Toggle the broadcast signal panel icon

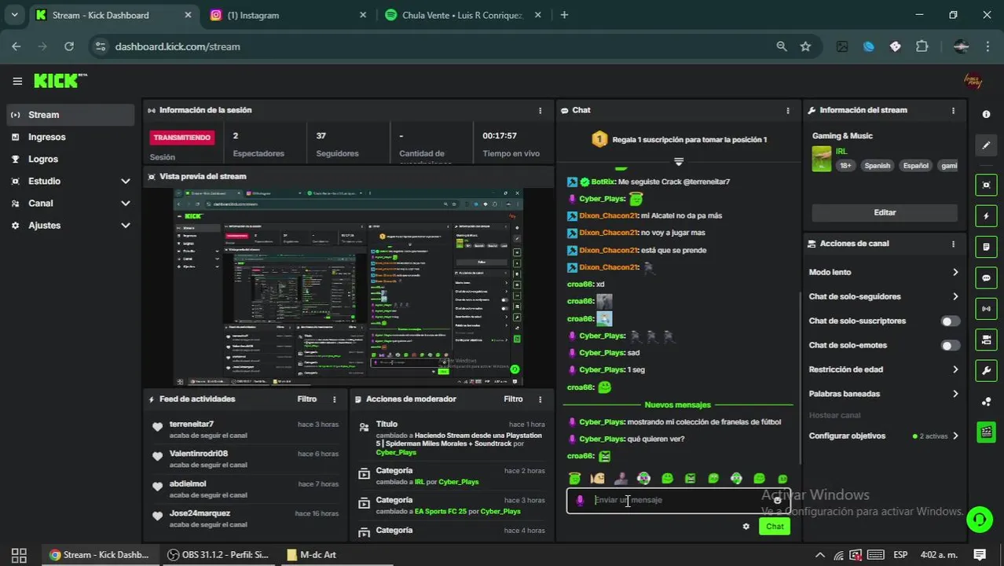point(986,309)
